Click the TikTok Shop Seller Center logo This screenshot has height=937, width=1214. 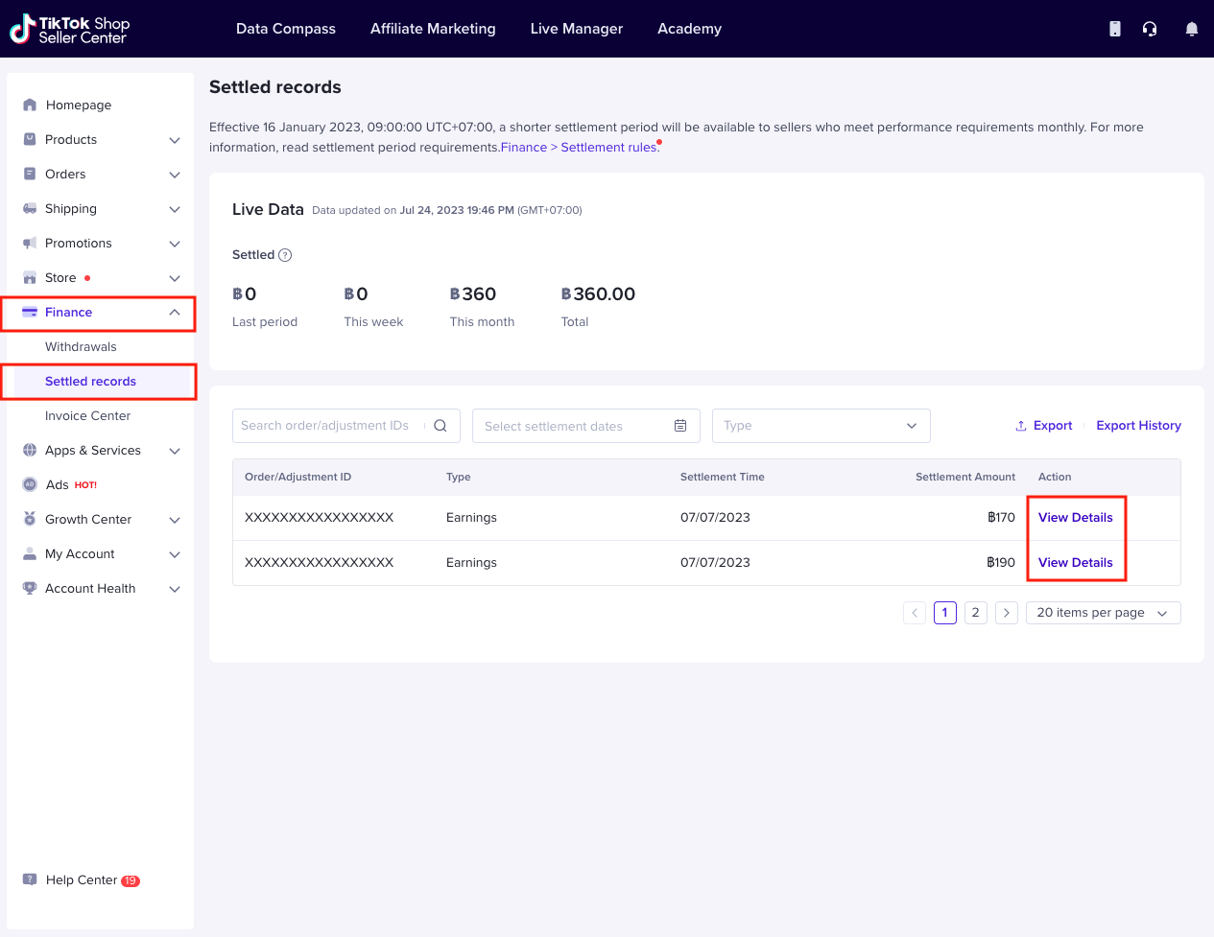[70, 30]
